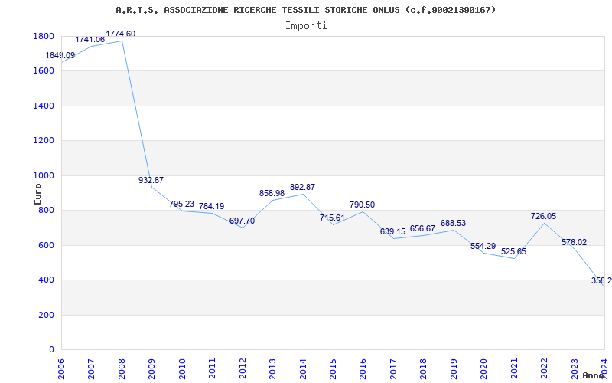
Task: Click the 1600 y-axis tick label
Action: (44, 71)
